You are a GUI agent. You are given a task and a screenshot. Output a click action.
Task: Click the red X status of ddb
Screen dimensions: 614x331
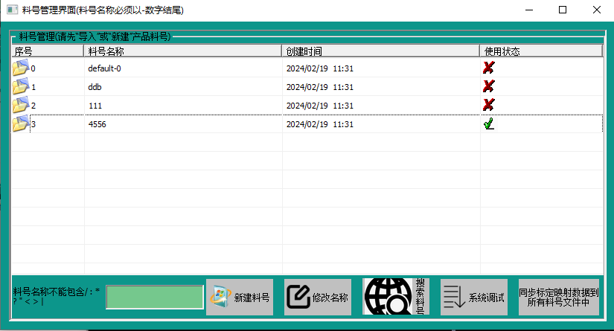[488, 87]
